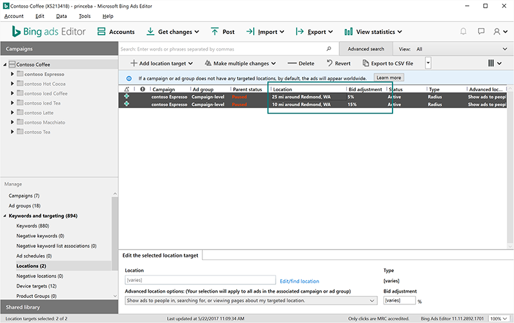Viewport: 514px width, 323px height.
Task: Open the toolbar overflow dropdown arrow
Action: tap(428, 63)
